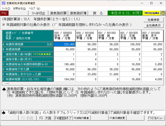The width and height of the screenshot is (166, 126).
Task: Select column header for employee 001002
Action: 109,36
